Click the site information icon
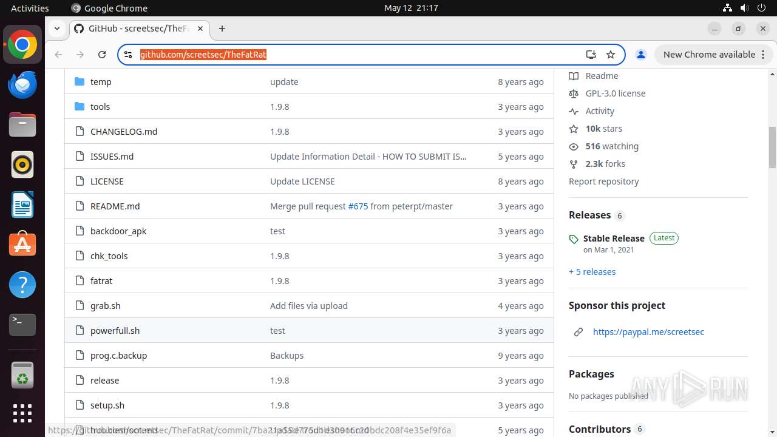The image size is (777, 437). [x=128, y=55]
